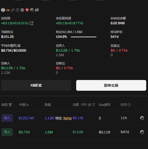The width and height of the screenshot is (148, 149).
Task: Click the 买入 type tag
Action: tap(7, 132)
